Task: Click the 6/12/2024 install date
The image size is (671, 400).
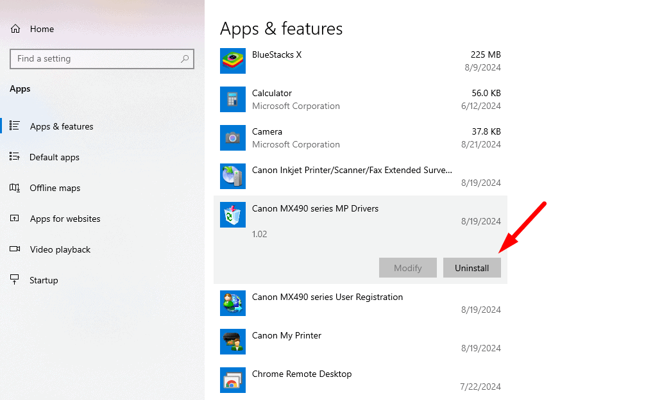Action: pyautogui.click(x=481, y=106)
